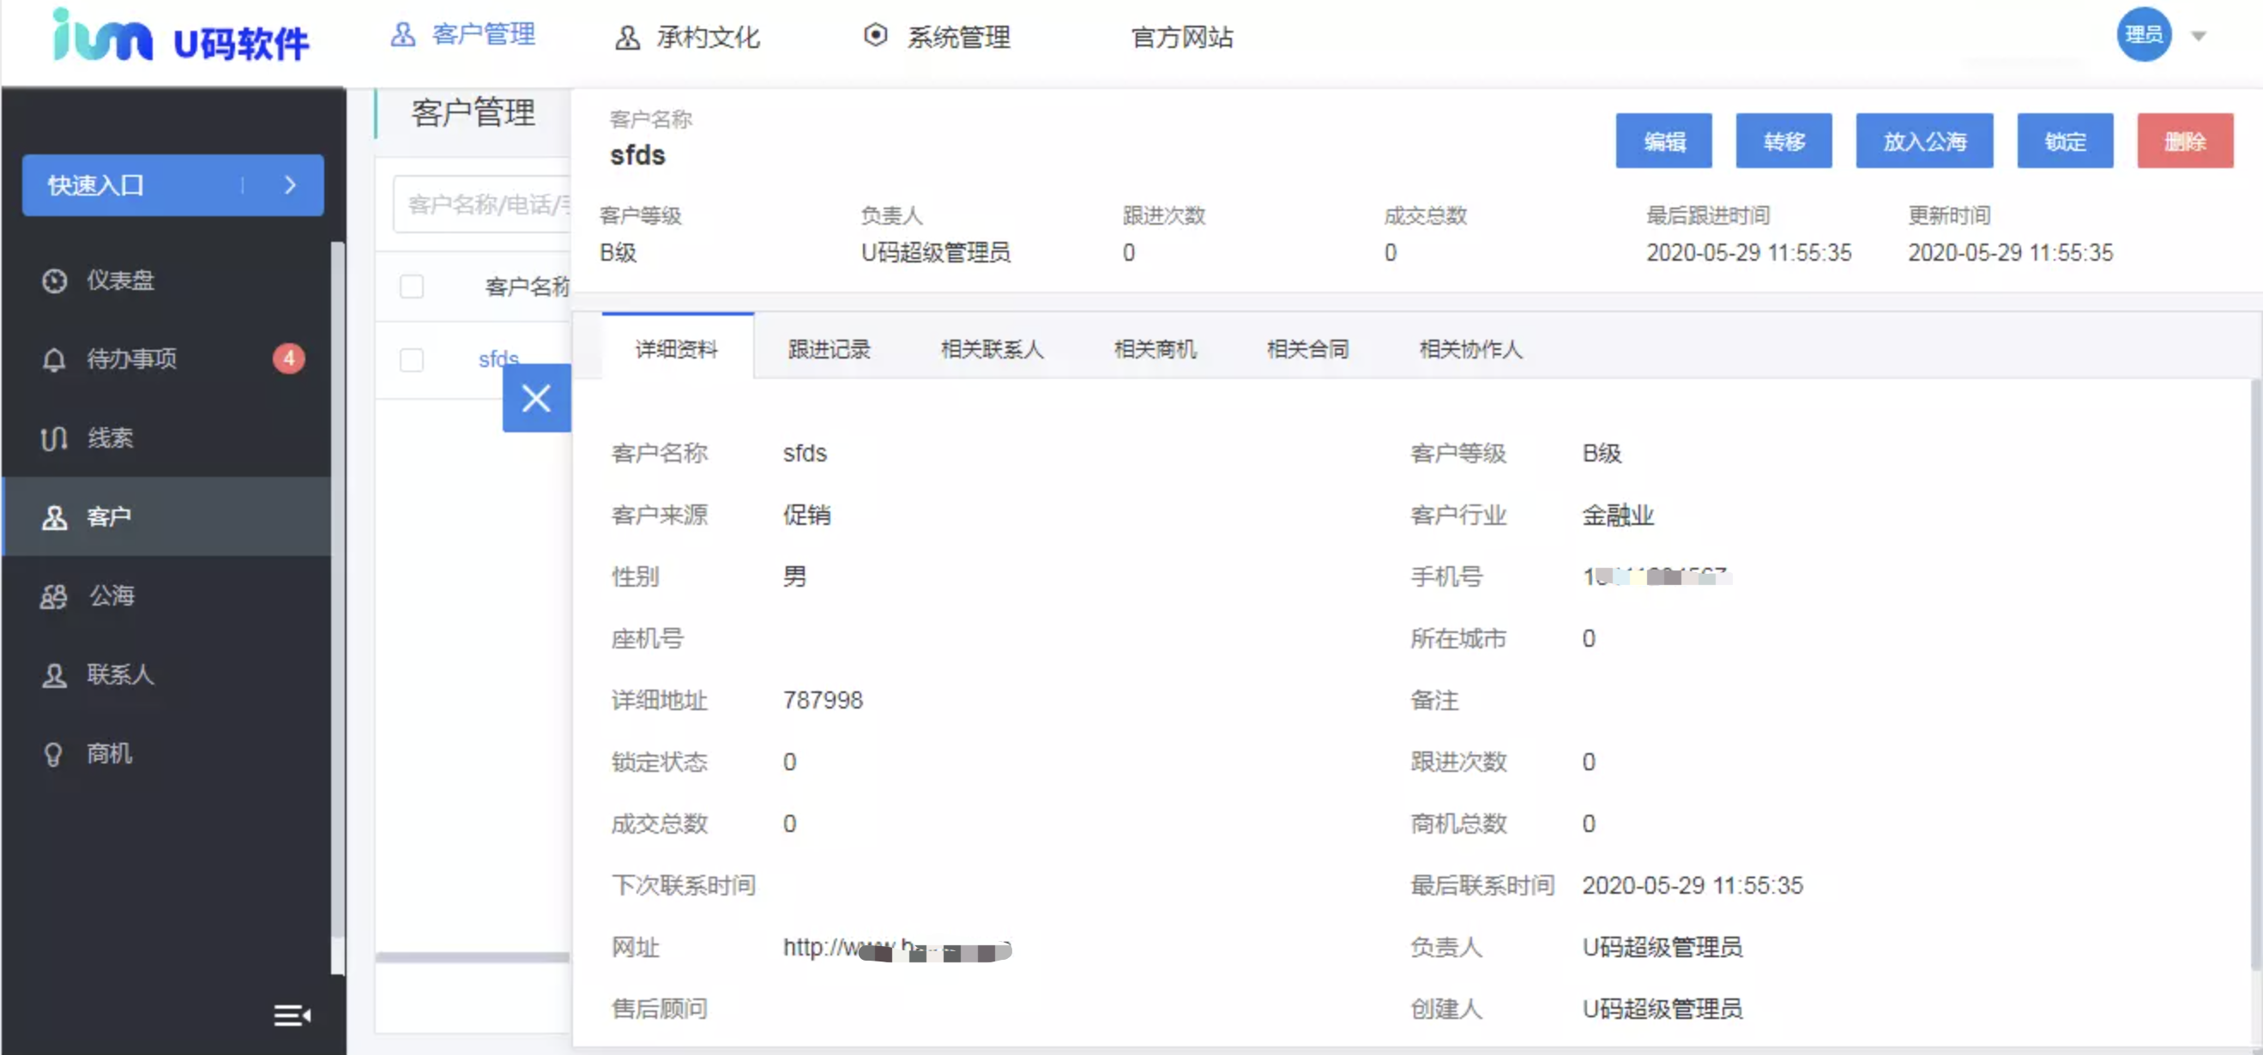Open the 官方网站 link in the top nav
Viewport: 2263px width, 1055px height.
tap(1181, 38)
